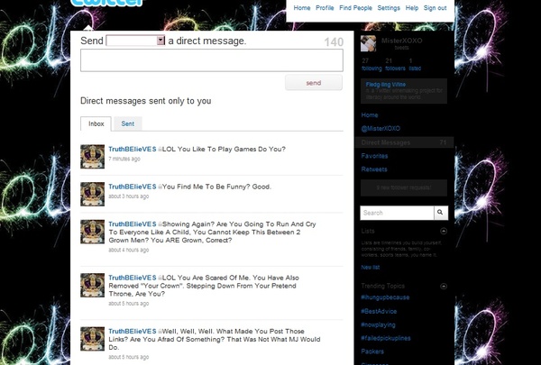541x365 pixels.
Task: Collapse the Lists section arrow
Action: (441, 232)
